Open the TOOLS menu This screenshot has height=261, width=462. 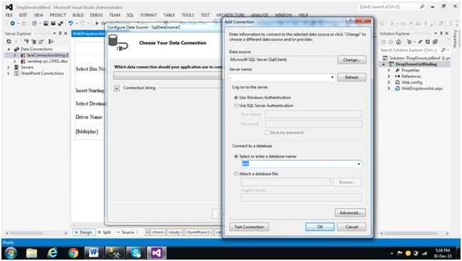pos(188,15)
